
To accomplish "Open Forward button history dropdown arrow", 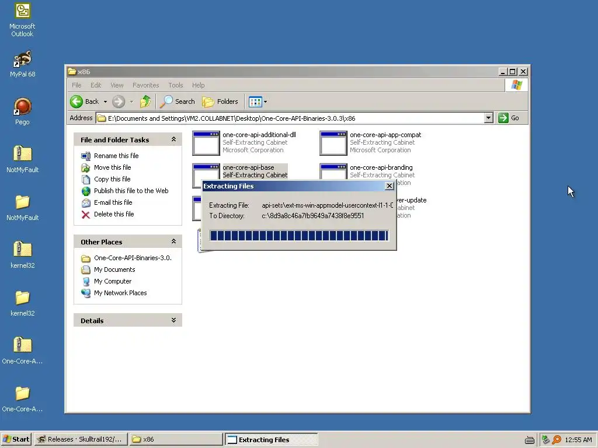I will coord(131,101).
